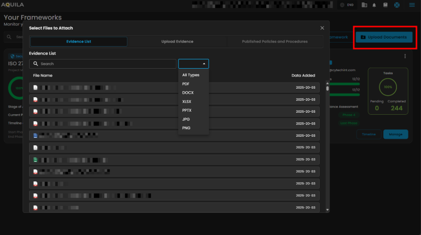The height and width of the screenshot is (235, 421).
Task: Open Published Policies and Procedures tab
Action: [x=274, y=42]
